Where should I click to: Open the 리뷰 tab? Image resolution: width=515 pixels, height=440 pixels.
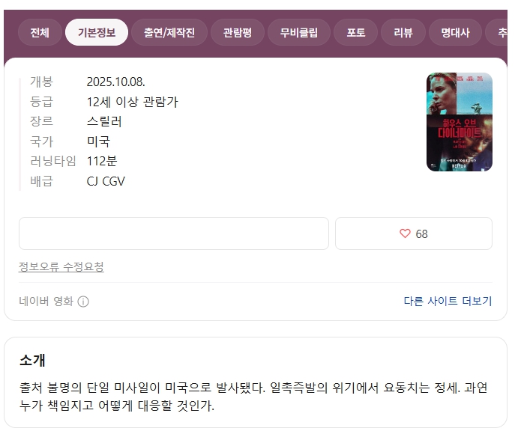(x=403, y=32)
